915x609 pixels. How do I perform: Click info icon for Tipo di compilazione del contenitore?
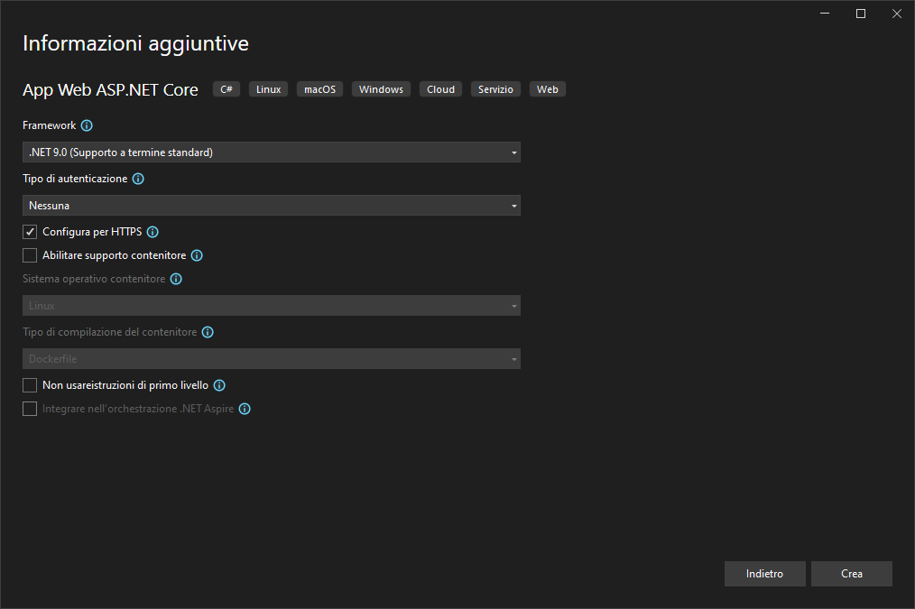208,332
